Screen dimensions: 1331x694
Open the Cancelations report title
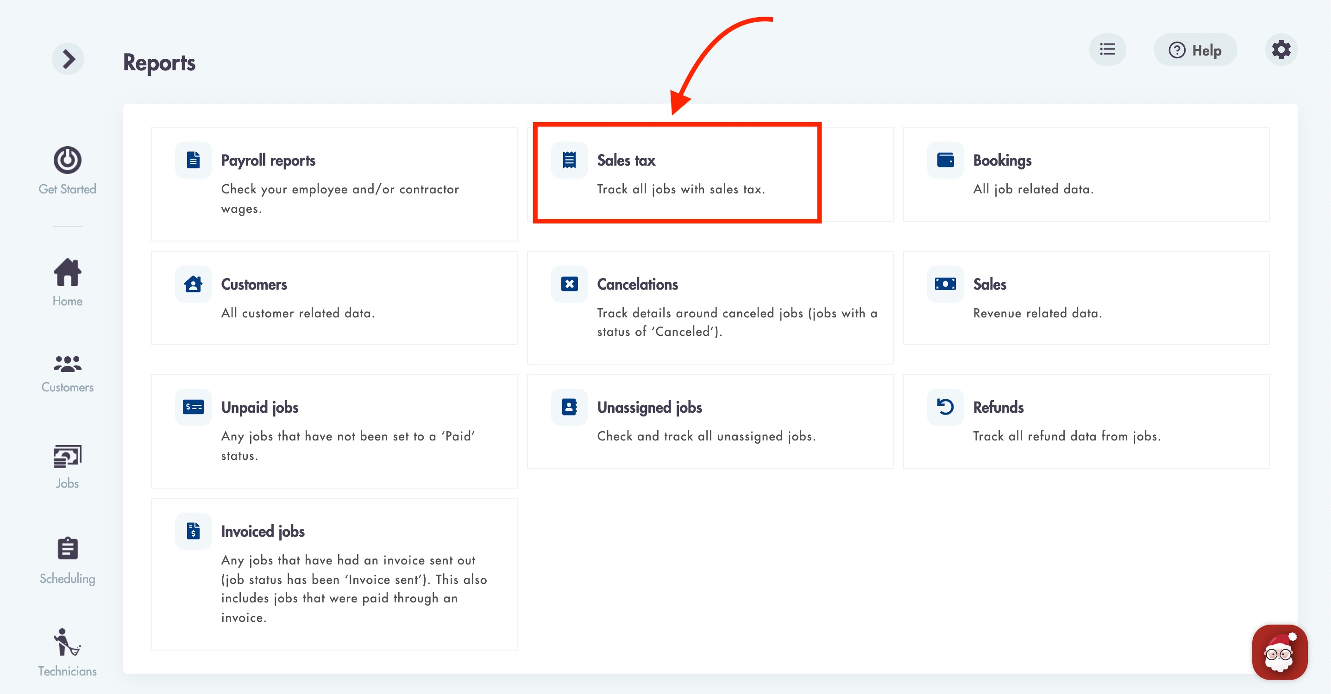[x=638, y=284]
